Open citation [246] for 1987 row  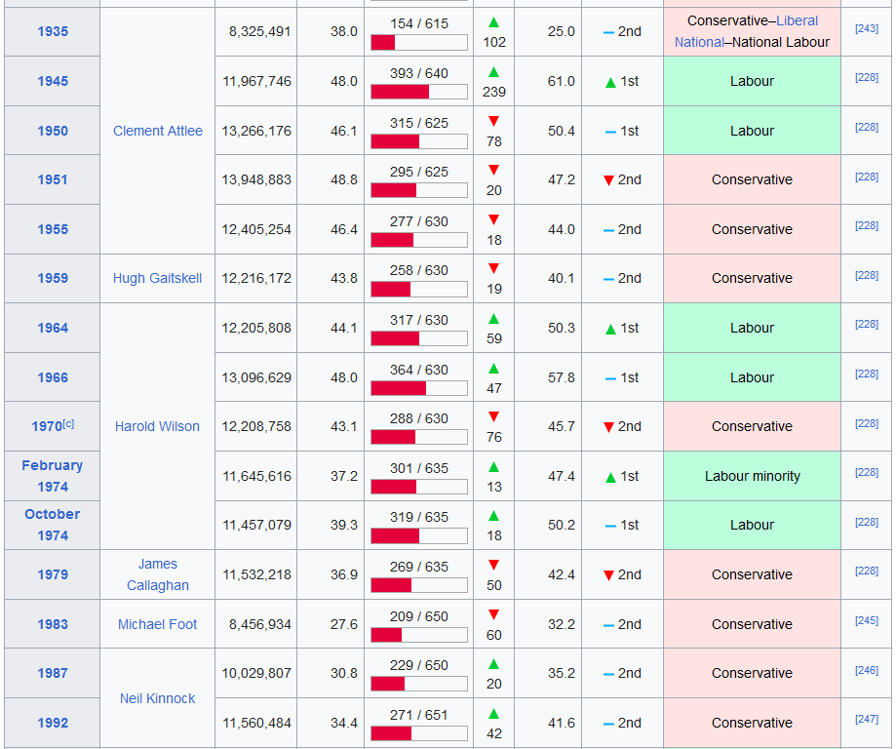[867, 670]
